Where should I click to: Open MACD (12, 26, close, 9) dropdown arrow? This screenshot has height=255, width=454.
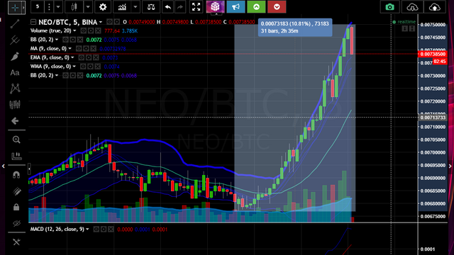pos(87,229)
